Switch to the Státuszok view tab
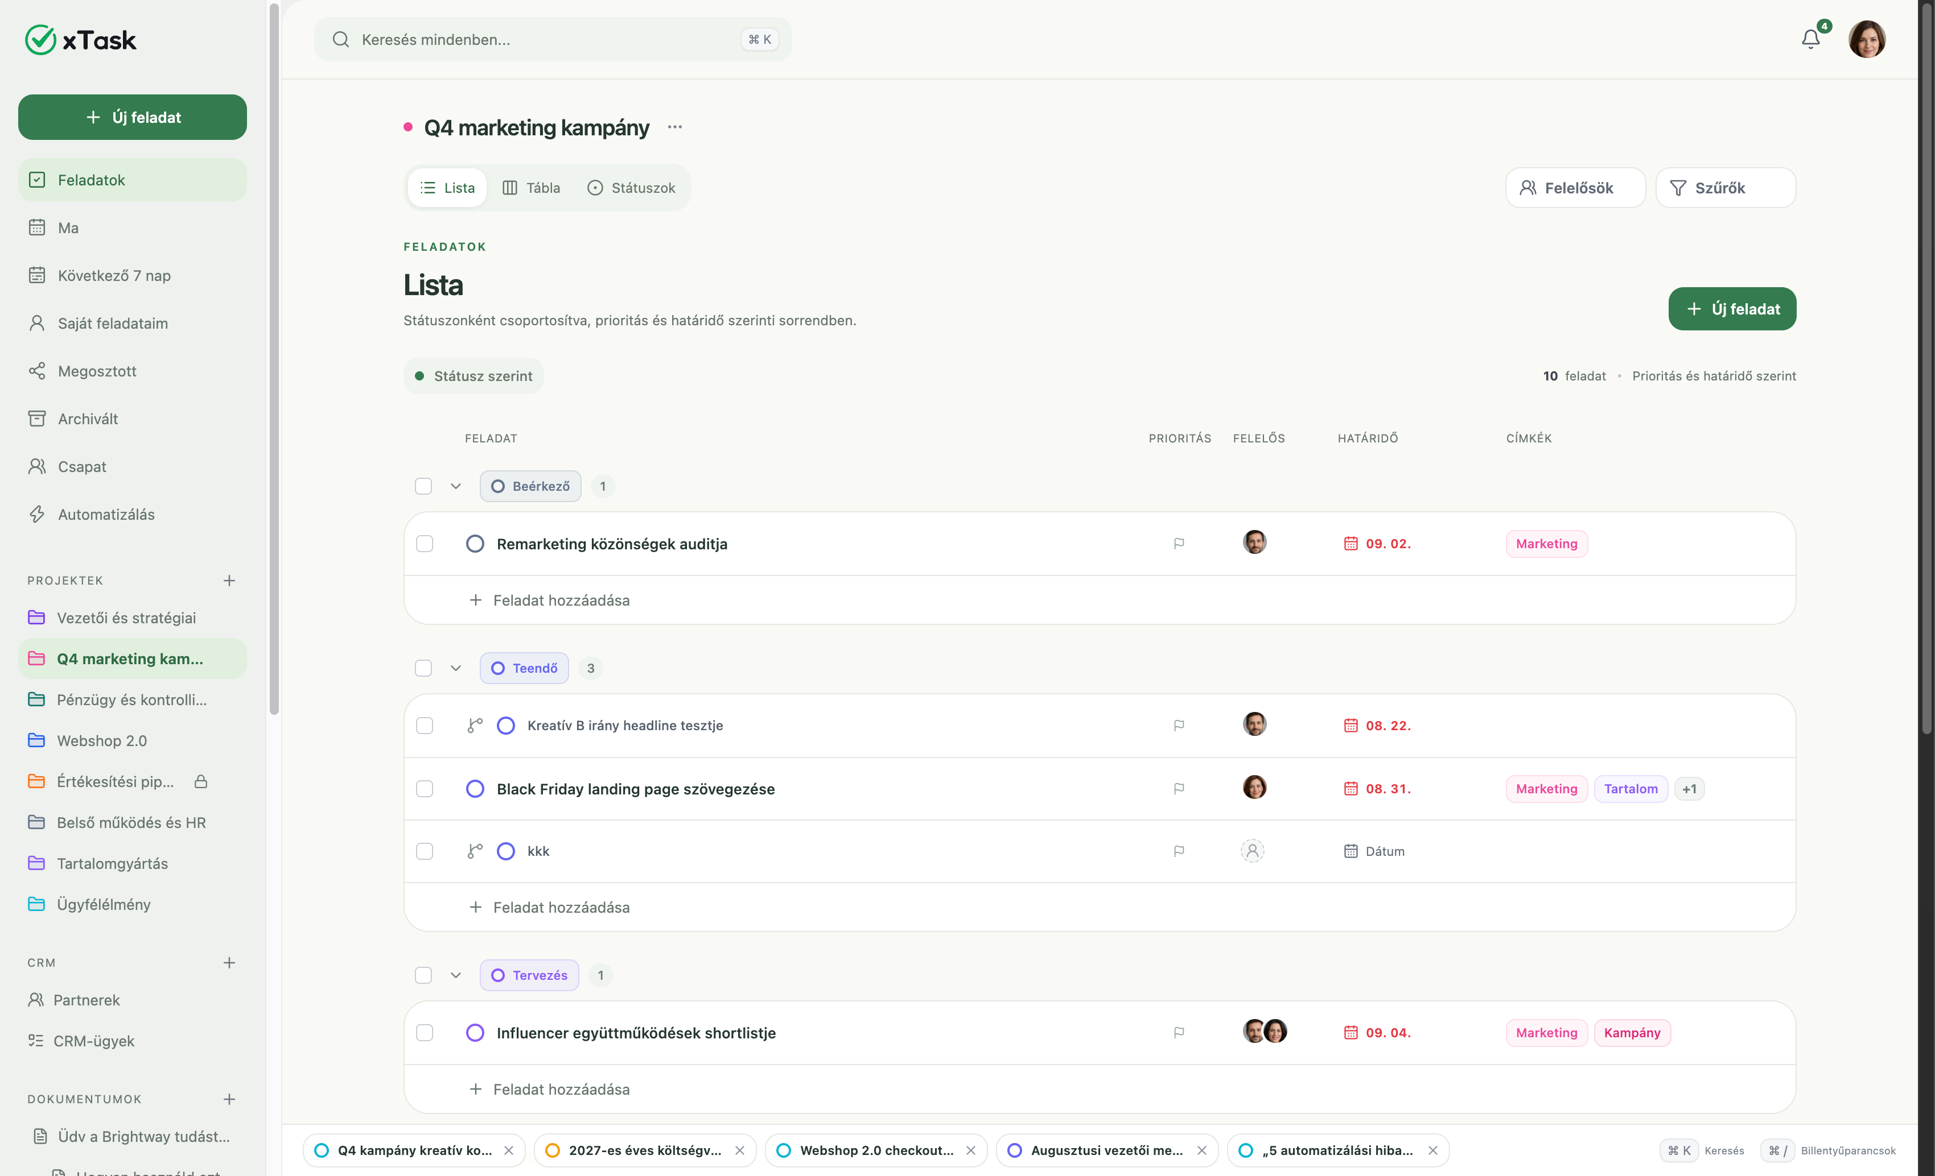1935x1176 pixels. point(631,188)
